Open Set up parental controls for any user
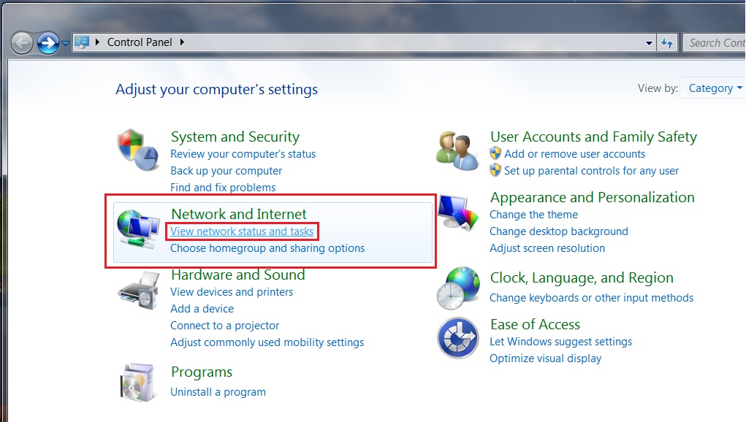Image resolution: width=746 pixels, height=422 pixels. point(591,171)
